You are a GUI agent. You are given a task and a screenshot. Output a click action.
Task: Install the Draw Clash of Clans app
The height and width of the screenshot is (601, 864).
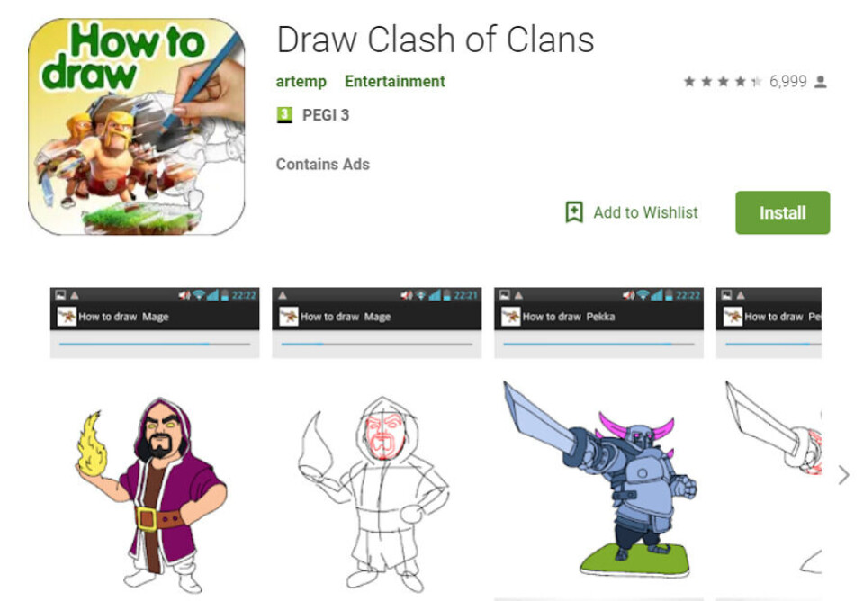pos(782,212)
